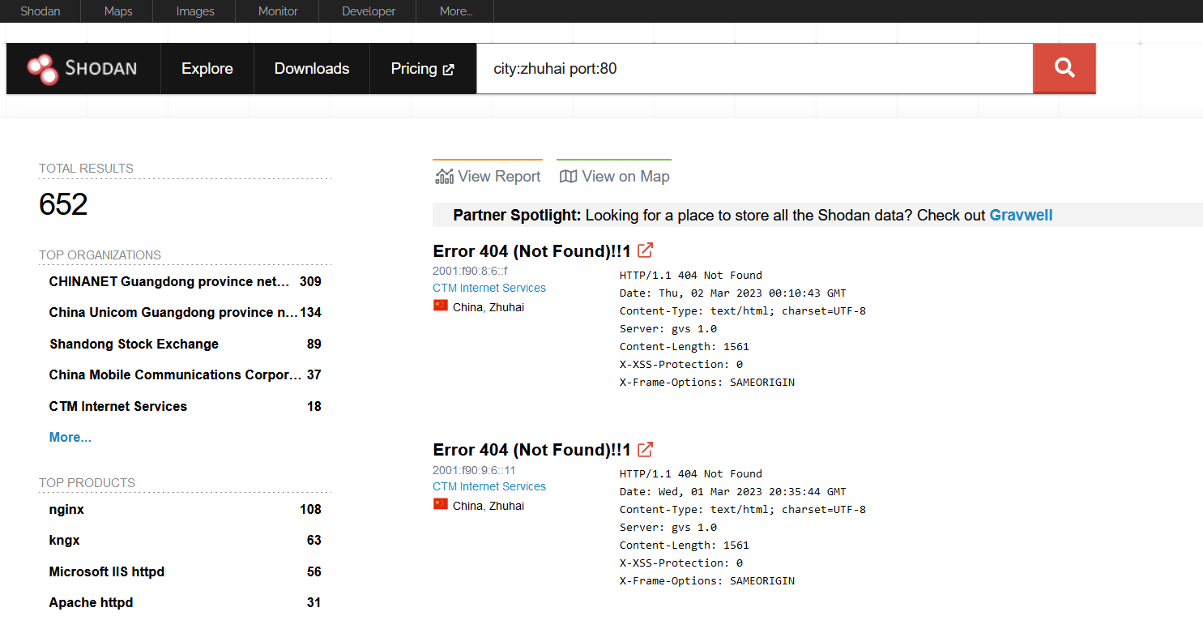The height and width of the screenshot is (629, 1203).
Task: Go to Downloads page
Action: tap(312, 69)
